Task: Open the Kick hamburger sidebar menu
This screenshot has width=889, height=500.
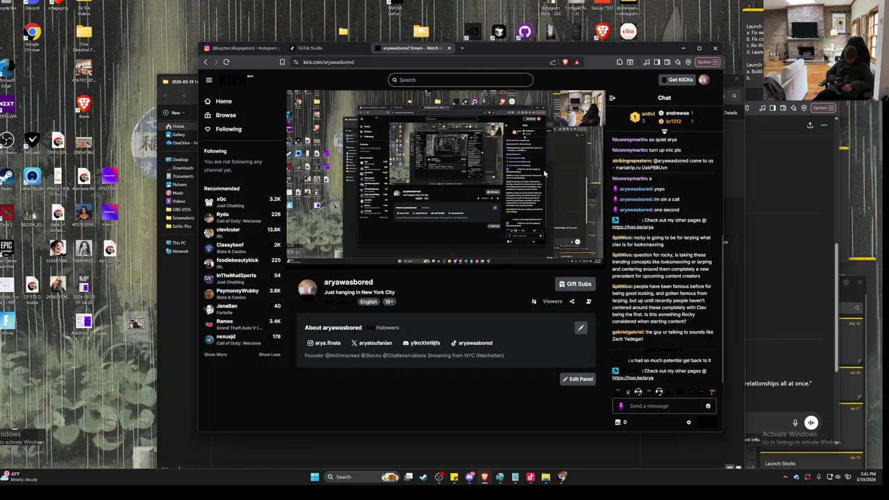Action: [208, 80]
